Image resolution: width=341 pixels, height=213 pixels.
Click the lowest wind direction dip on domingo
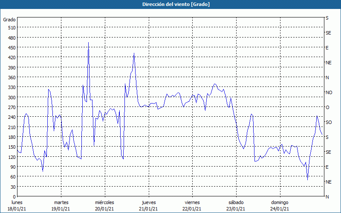[307, 180]
